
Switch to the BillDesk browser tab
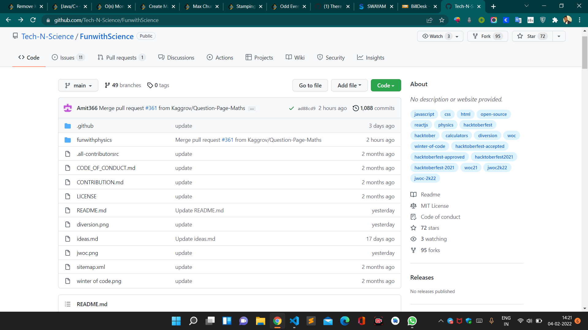pyautogui.click(x=420, y=6)
